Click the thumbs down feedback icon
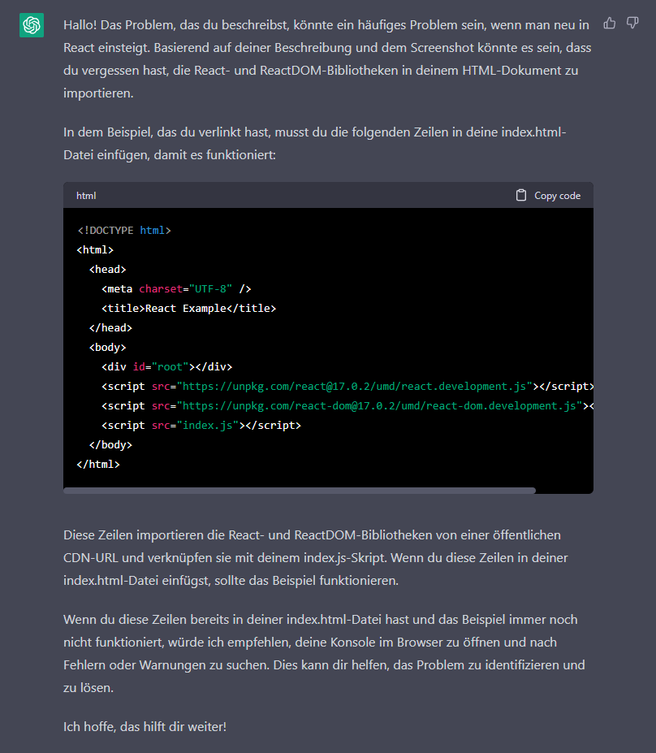This screenshot has width=656, height=753. (x=632, y=23)
